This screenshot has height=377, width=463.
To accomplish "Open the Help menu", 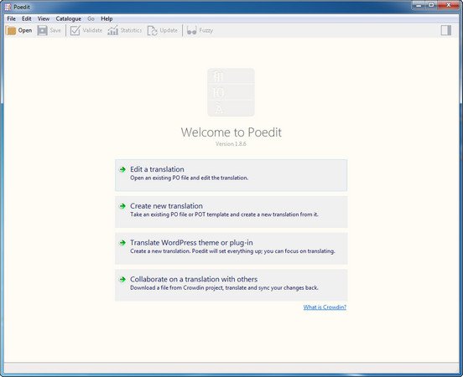I will click(x=107, y=18).
